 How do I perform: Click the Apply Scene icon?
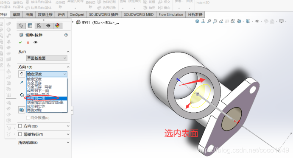(272, 21)
